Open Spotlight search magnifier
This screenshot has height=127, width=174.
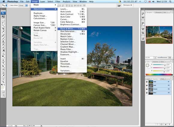(170, 1)
